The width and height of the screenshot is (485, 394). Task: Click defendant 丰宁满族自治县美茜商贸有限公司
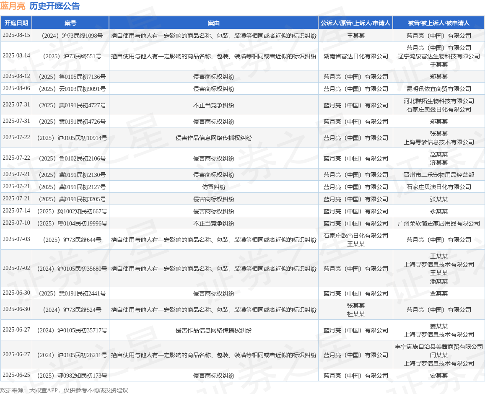pos(438,347)
